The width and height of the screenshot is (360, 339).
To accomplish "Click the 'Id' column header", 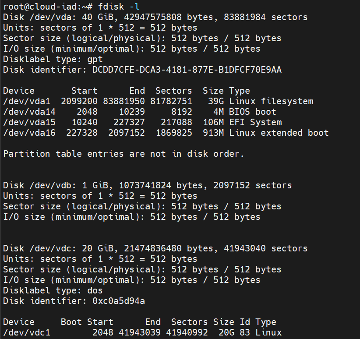I will (245, 322).
